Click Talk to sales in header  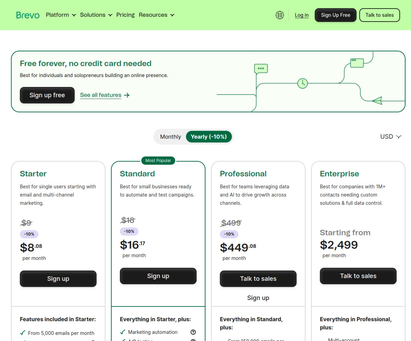click(x=379, y=15)
